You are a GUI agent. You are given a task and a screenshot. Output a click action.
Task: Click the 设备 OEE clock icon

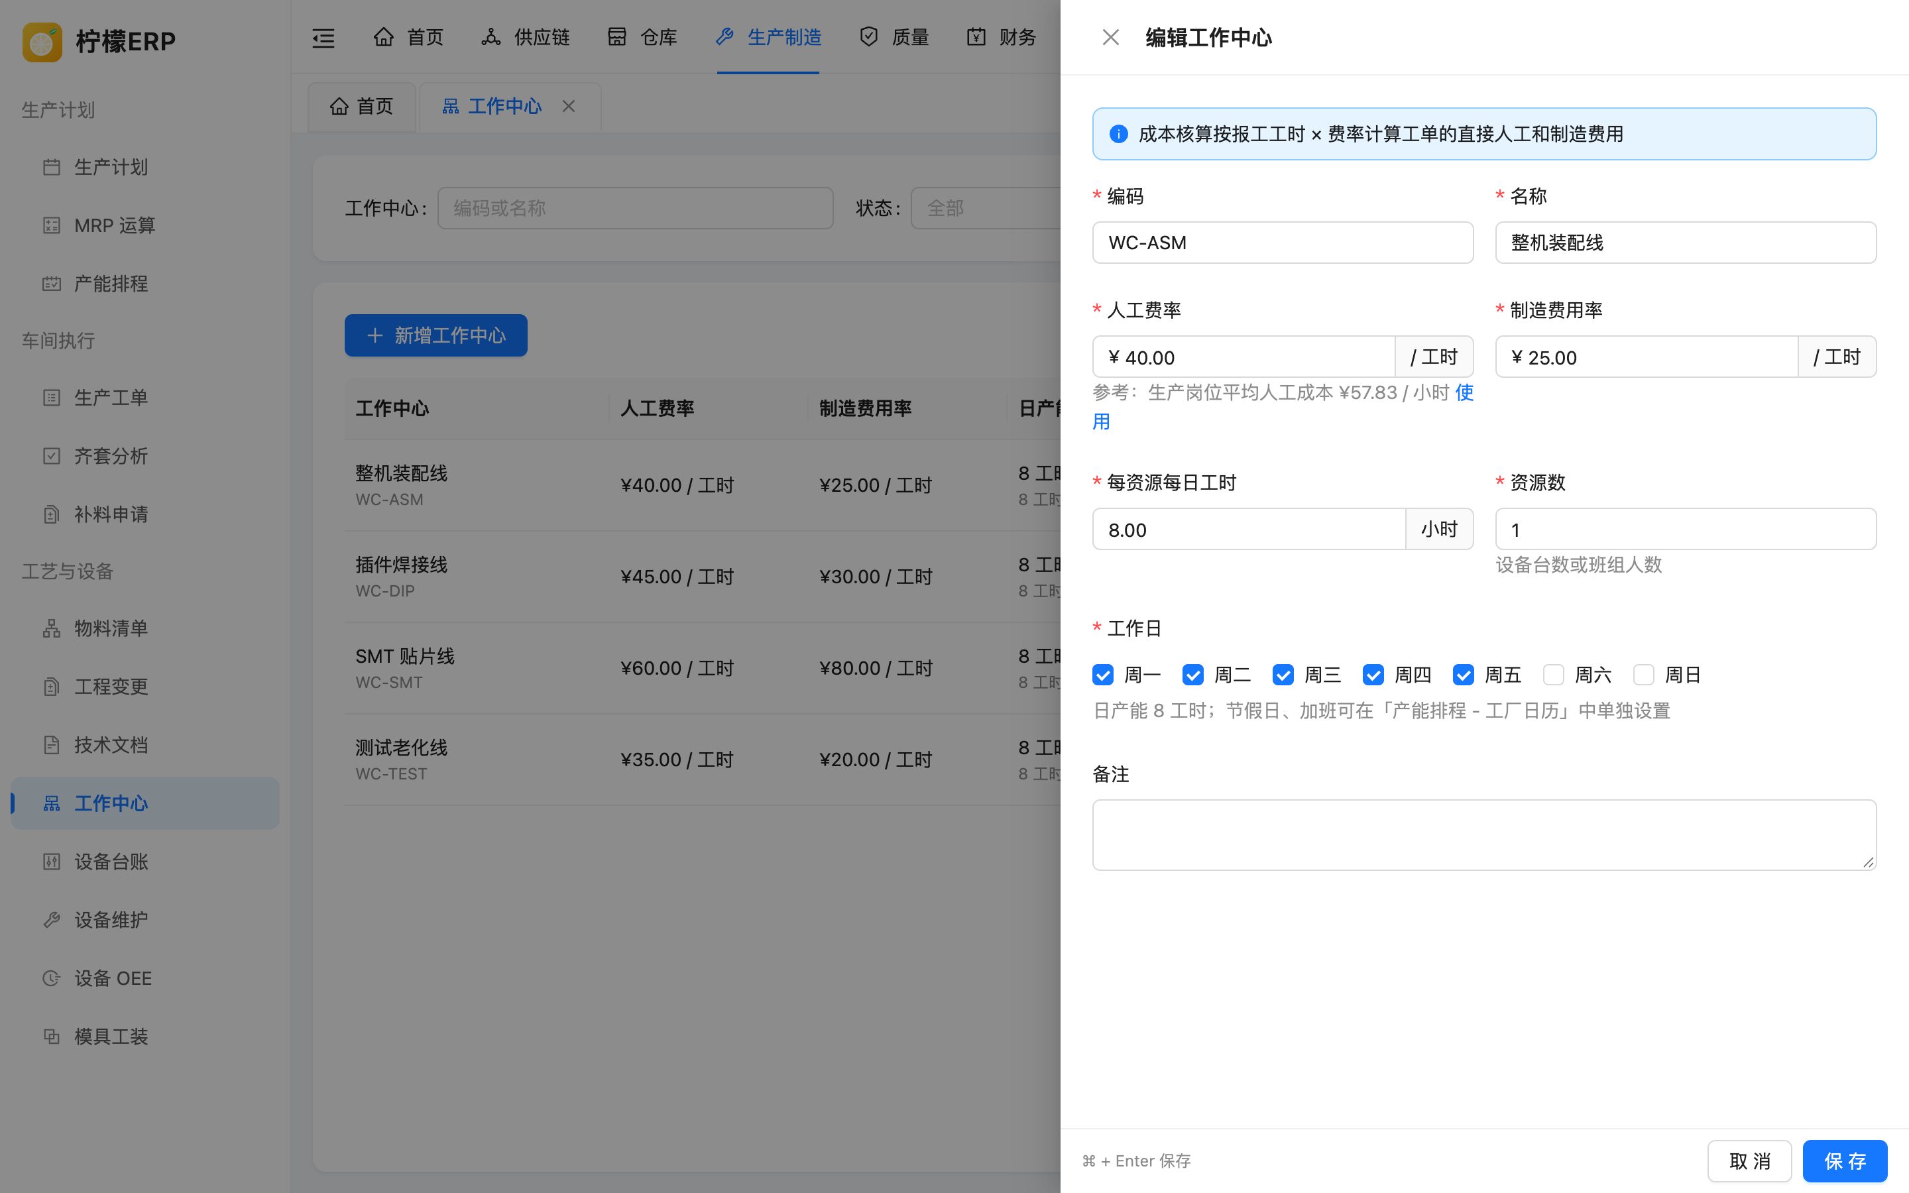pyautogui.click(x=51, y=978)
